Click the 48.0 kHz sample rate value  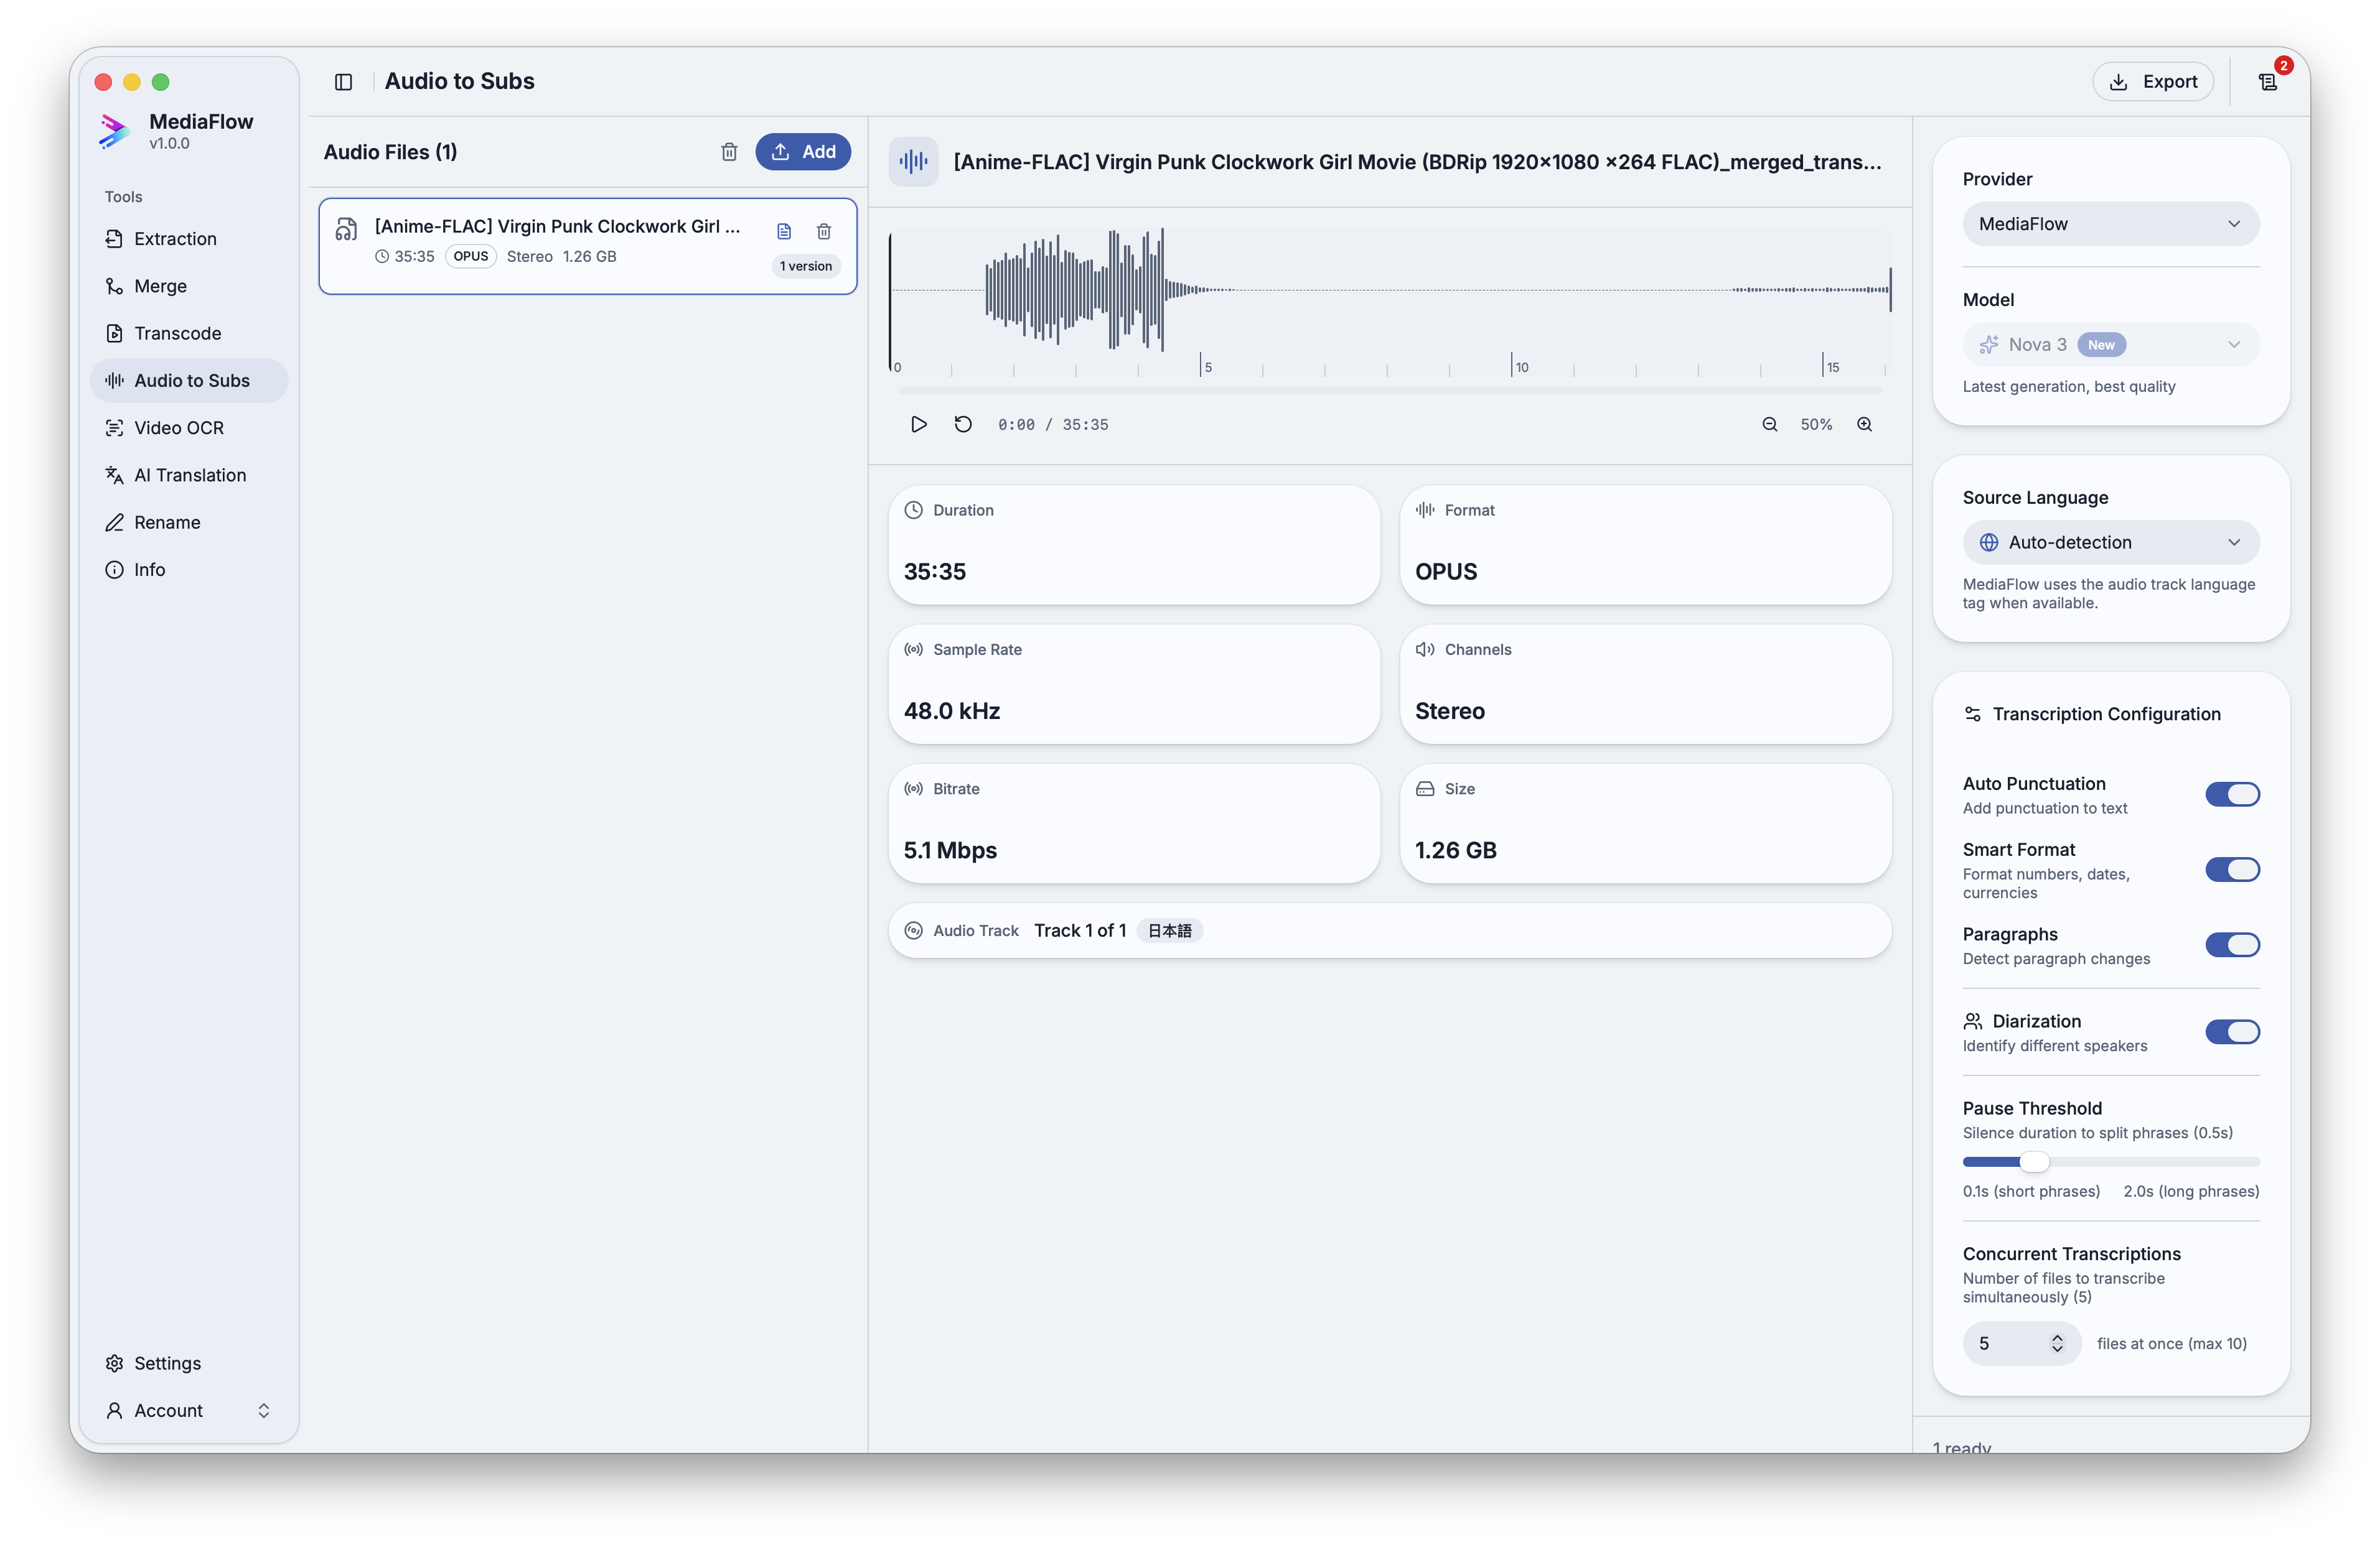pyautogui.click(x=952, y=712)
